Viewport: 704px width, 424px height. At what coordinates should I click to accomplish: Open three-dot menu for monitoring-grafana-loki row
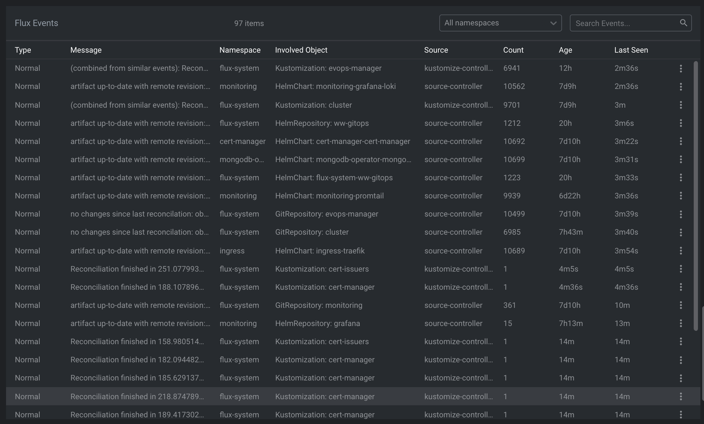tap(681, 87)
